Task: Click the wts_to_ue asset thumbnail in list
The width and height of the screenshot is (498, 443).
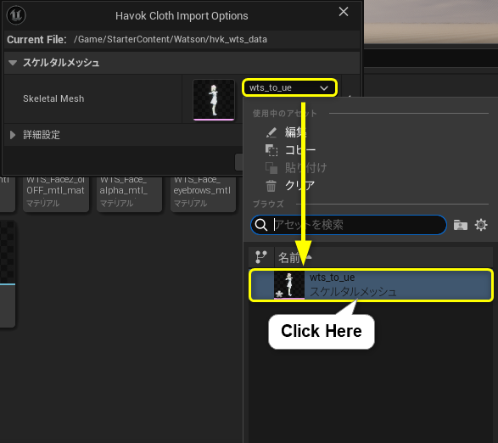Action: click(289, 285)
